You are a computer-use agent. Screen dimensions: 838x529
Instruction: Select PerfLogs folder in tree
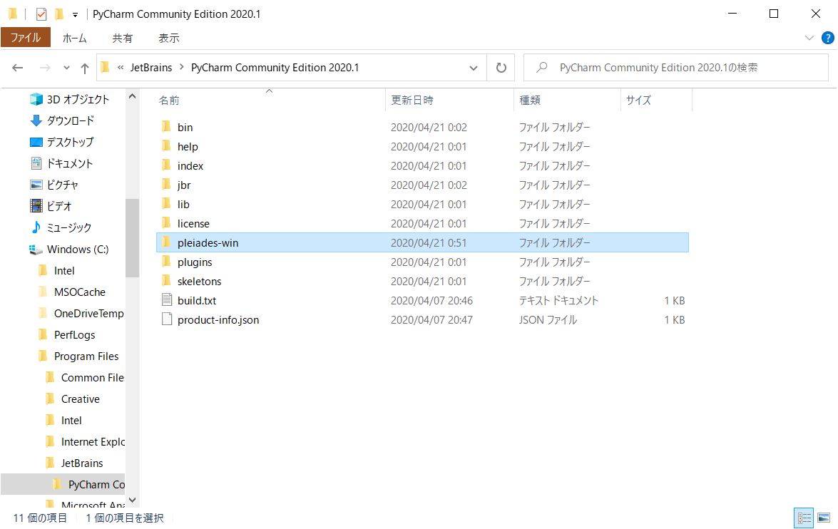[74, 334]
